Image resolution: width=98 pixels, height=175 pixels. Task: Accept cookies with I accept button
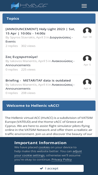point(49,168)
